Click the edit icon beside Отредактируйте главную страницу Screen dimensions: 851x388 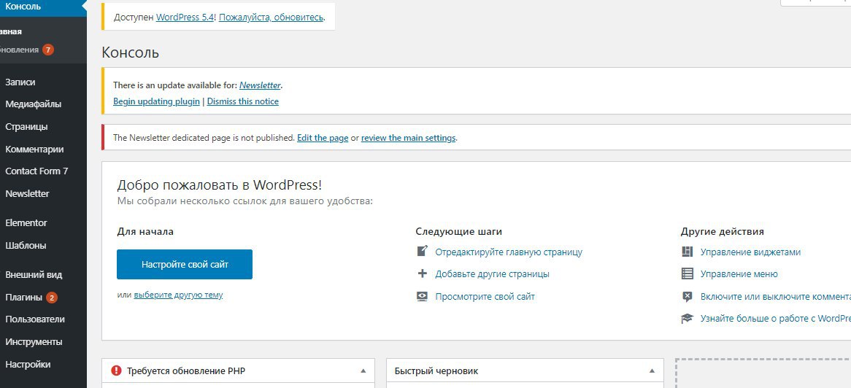click(x=423, y=251)
